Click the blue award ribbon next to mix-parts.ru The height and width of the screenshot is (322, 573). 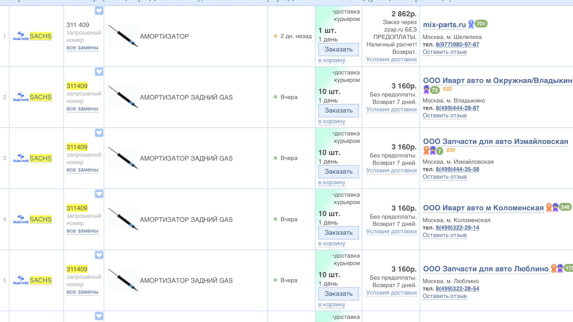click(471, 24)
